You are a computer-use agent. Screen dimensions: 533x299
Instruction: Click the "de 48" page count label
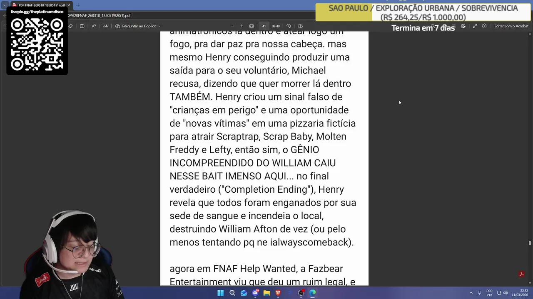point(276,26)
